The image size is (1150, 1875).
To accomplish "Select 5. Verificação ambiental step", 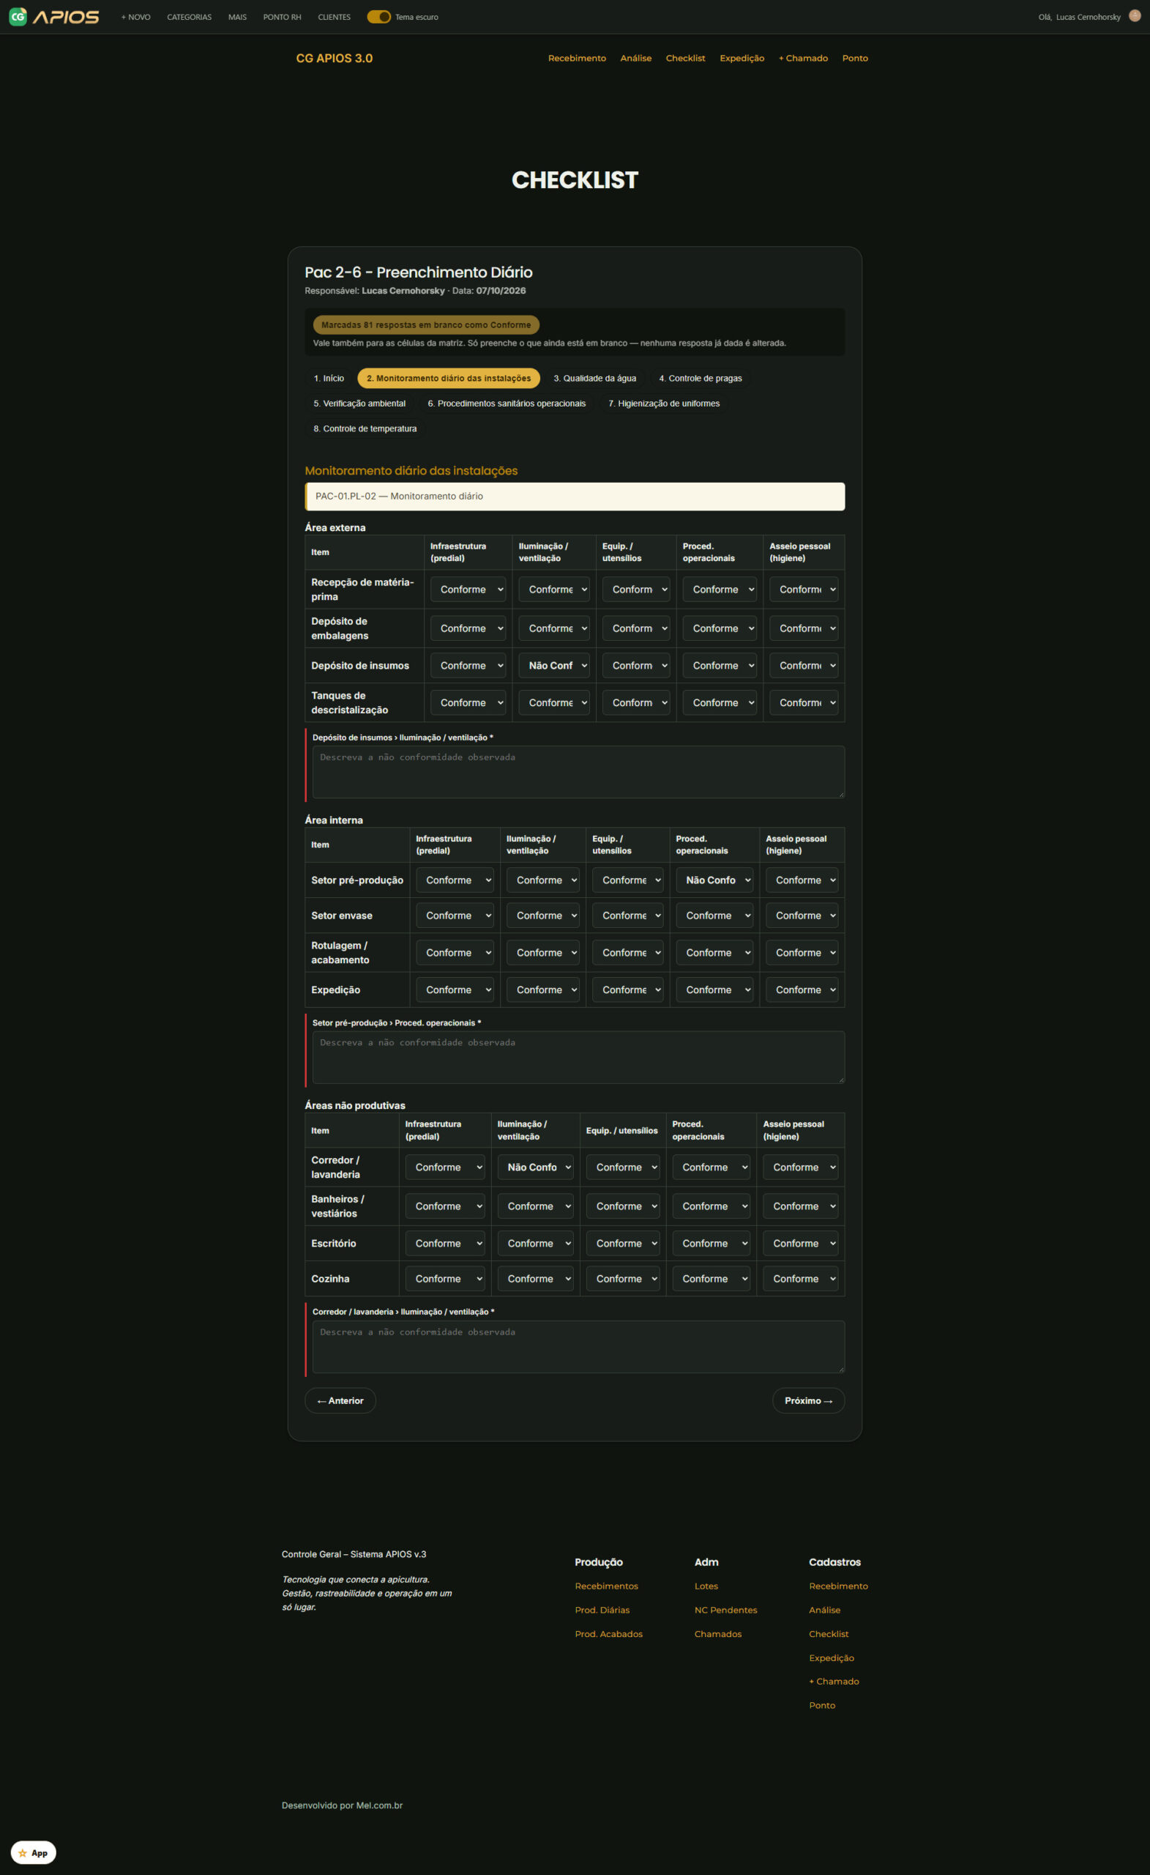I will 359,404.
